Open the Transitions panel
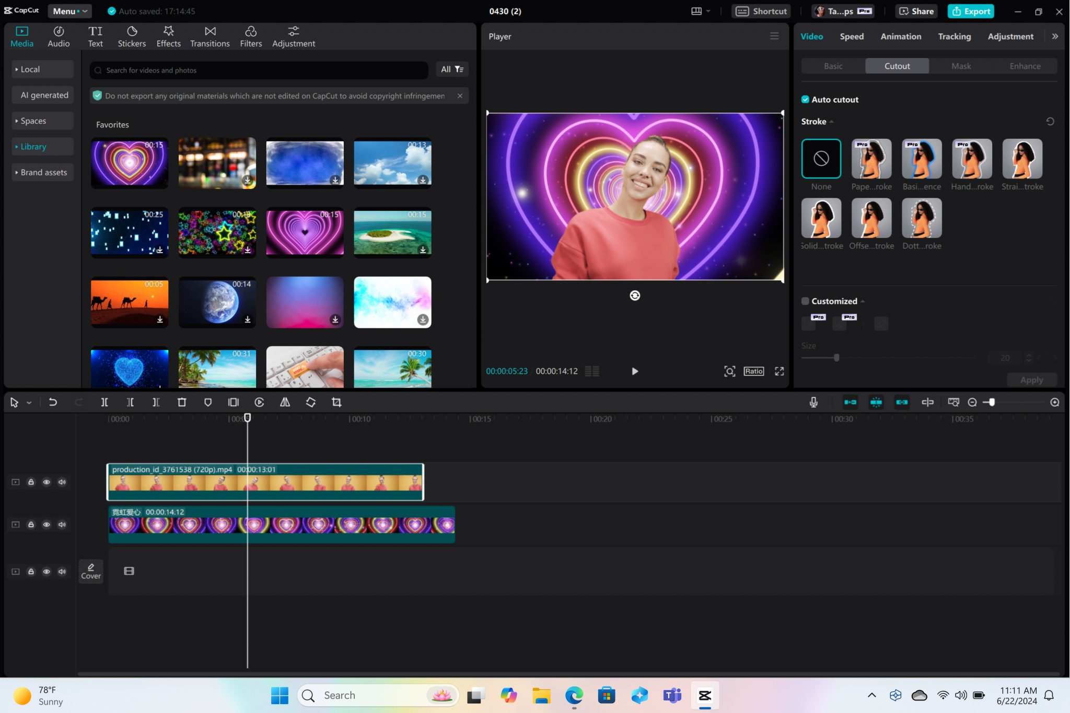Screen dimensions: 1070x713 click(210, 37)
